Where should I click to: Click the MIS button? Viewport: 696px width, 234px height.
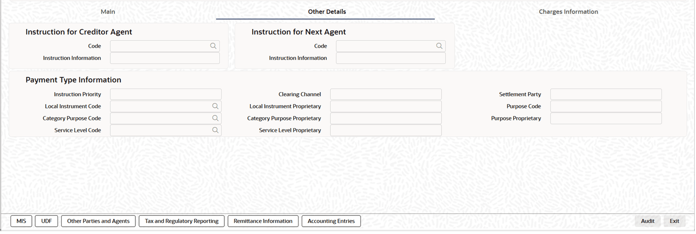pos(21,221)
